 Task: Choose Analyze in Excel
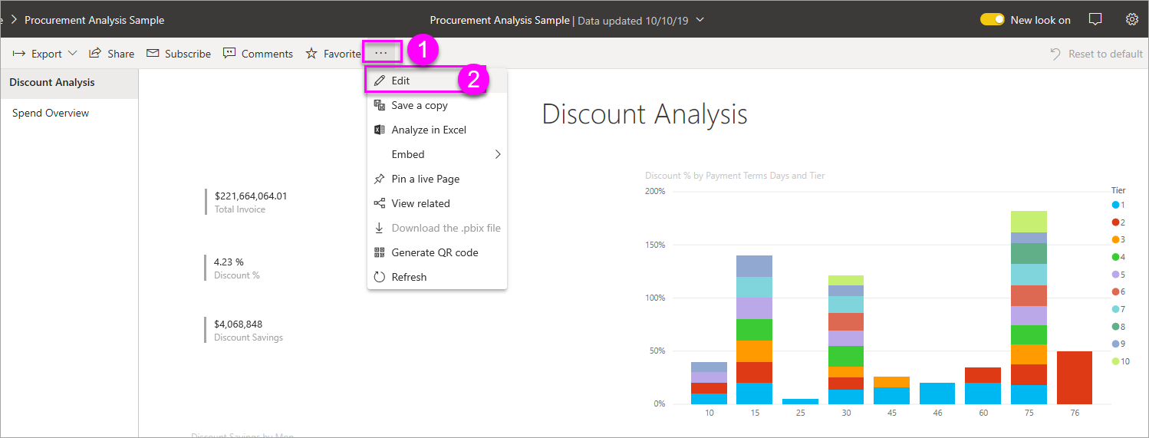point(436,130)
